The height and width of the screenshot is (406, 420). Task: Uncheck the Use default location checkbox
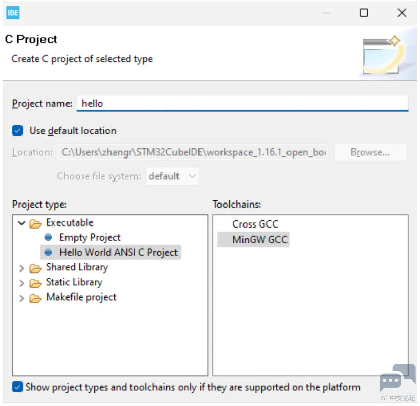(18, 131)
